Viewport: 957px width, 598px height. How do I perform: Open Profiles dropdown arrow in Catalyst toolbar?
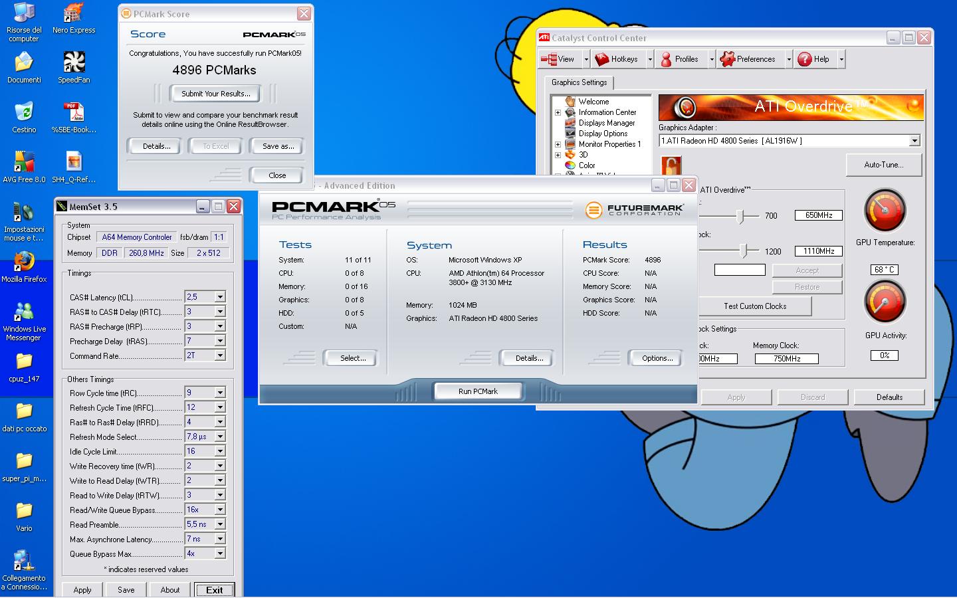[x=711, y=59]
